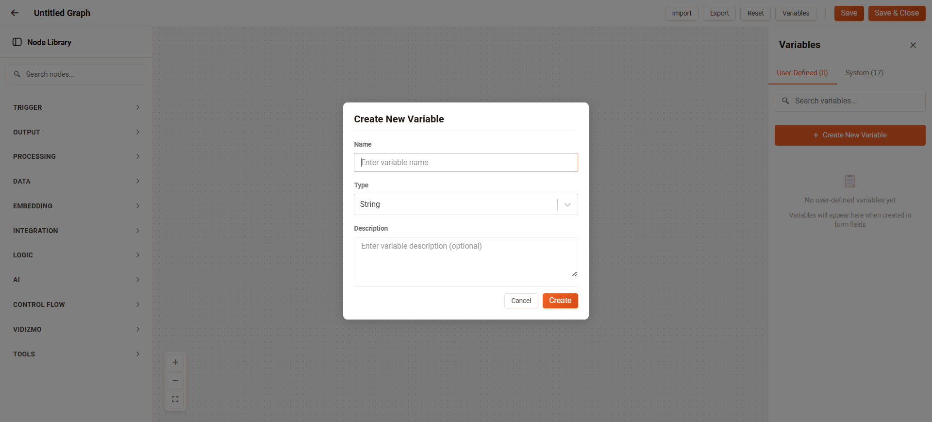Expand the CONTROL FLOW category
Screen dimensions: 932x422
[76, 304]
